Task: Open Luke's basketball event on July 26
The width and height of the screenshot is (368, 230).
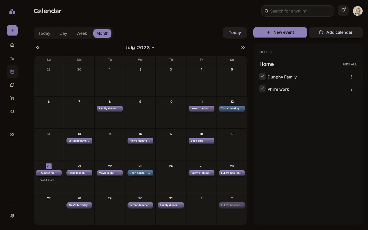Action: click(232, 173)
